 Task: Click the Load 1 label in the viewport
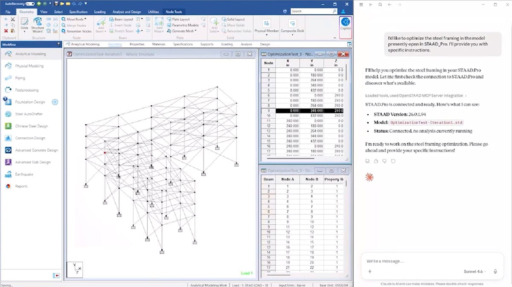(x=247, y=273)
